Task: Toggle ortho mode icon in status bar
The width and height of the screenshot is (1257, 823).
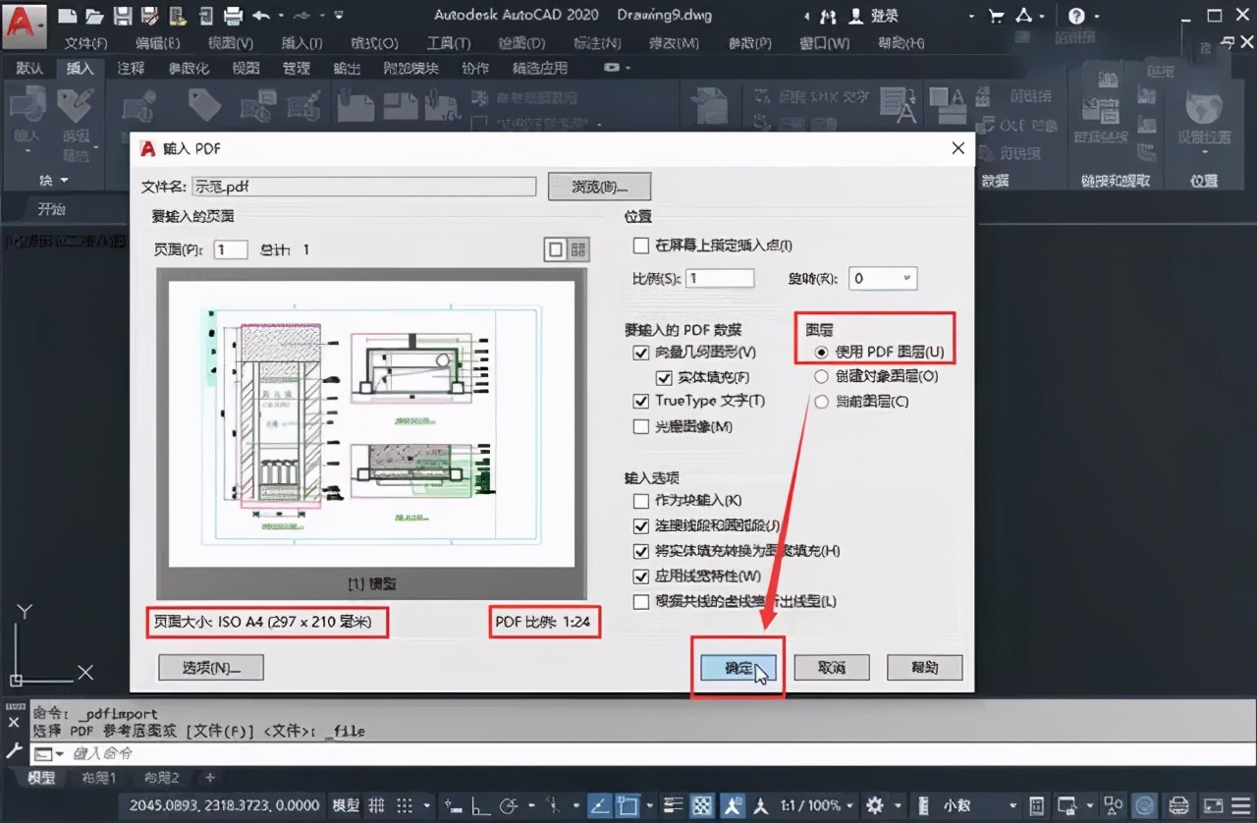Action: coord(480,804)
